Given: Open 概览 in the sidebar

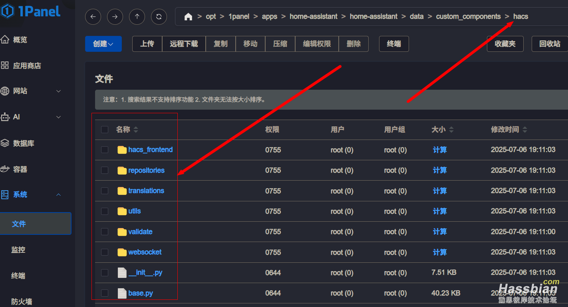Looking at the screenshot, I should tap(20, 40).
